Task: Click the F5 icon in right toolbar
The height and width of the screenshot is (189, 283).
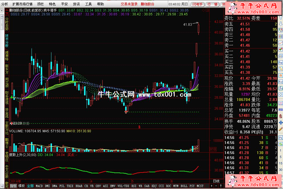Action: click(281, 138)
